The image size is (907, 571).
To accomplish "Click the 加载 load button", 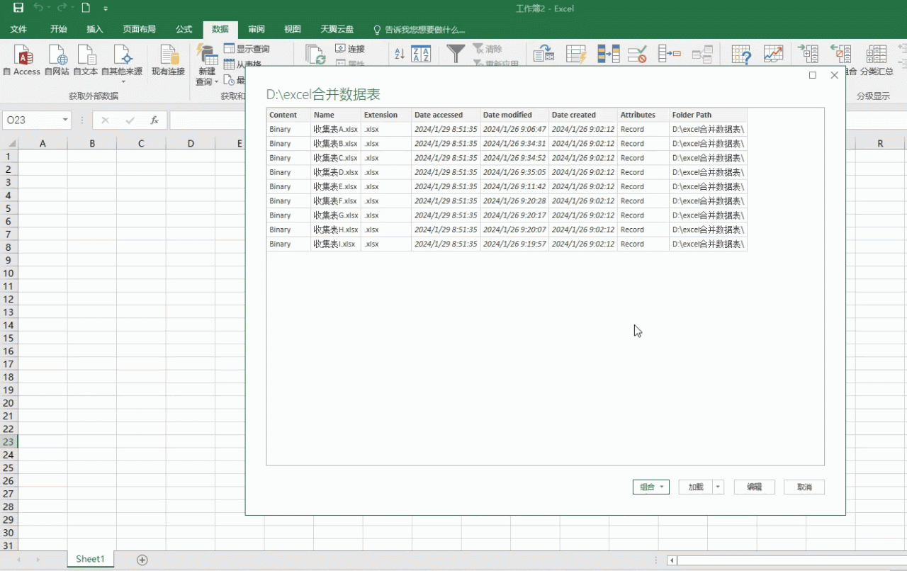I will coord(695,487).
